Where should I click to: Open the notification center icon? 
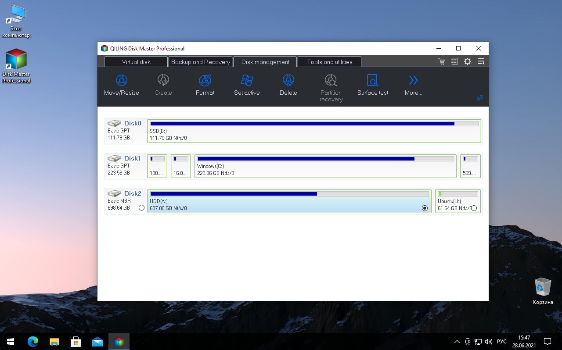tap(548, 341)
